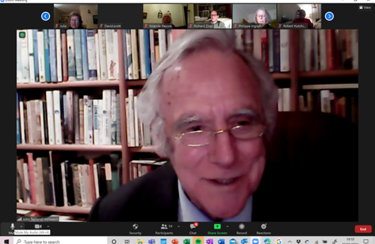Expand video options arrow beside camera
375x244 pixels.
pyautogui.click(x=47, y=226)
